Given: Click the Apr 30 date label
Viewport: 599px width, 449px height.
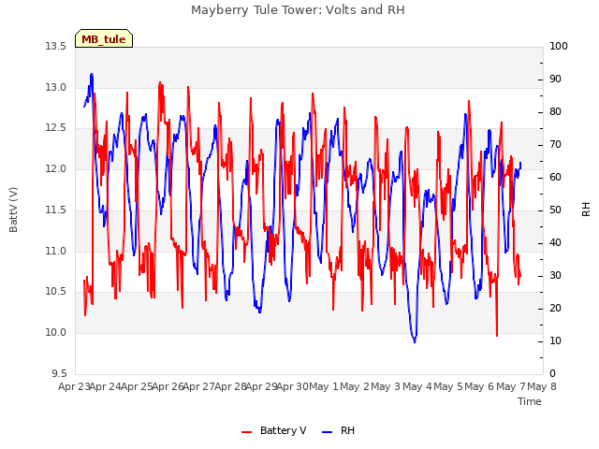Looking at the screenshot, I should click(x=293, y=387).
